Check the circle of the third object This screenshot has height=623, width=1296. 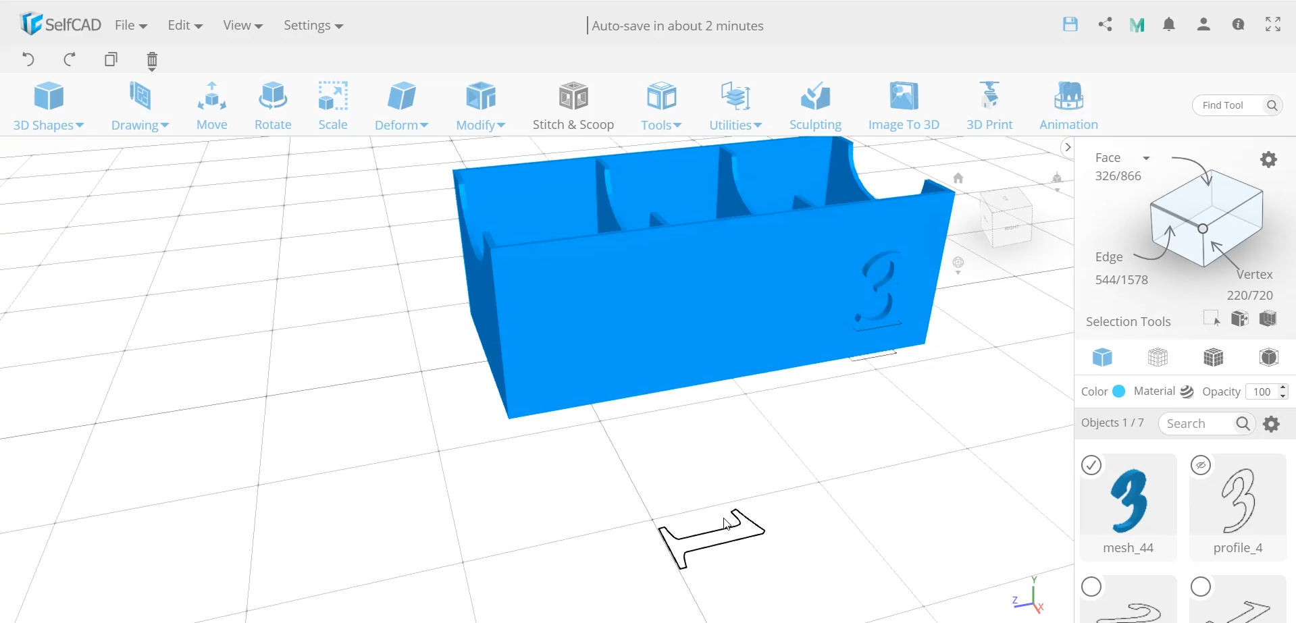[1091, 587]
